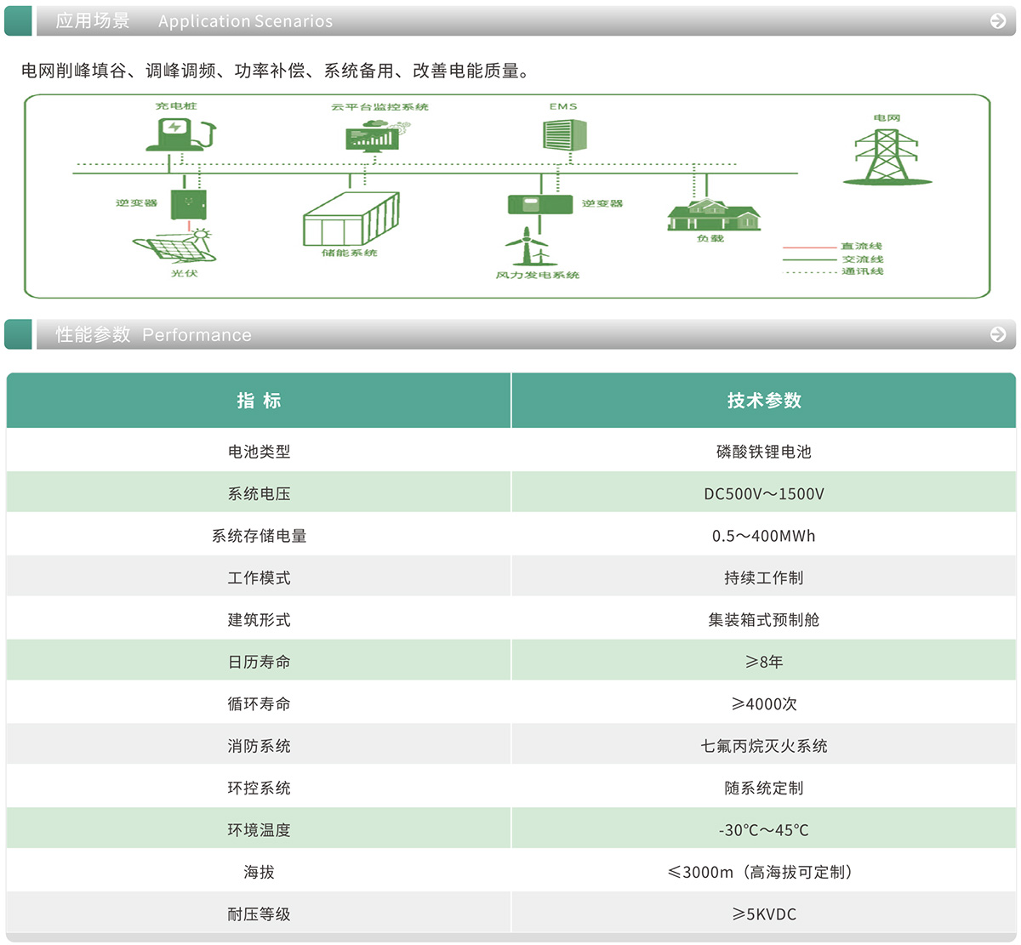
Task: Click the inverter unit above the wind turbine
Action: pos(539,204)
